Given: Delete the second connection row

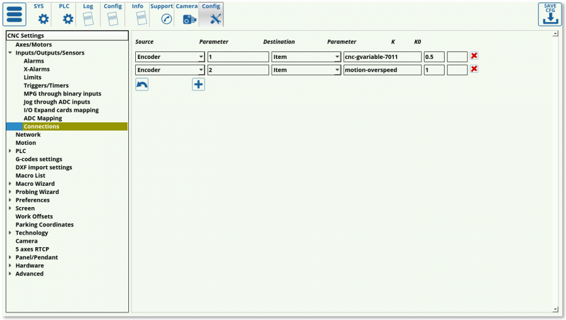Looking at the screenshot, I should click(474, 69).
